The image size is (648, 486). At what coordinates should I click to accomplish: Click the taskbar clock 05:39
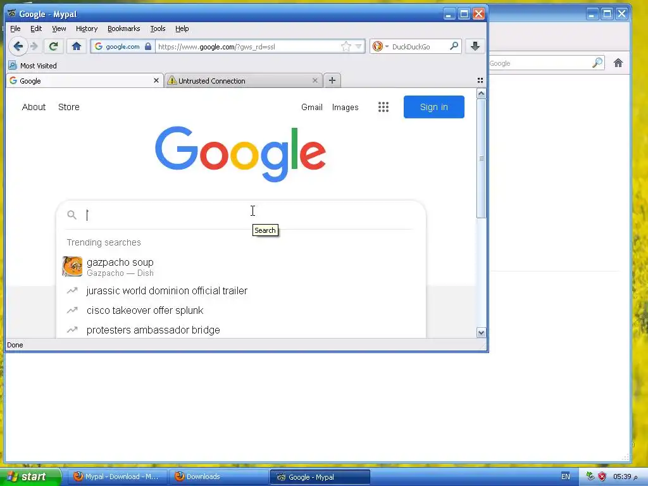[625, 477]
